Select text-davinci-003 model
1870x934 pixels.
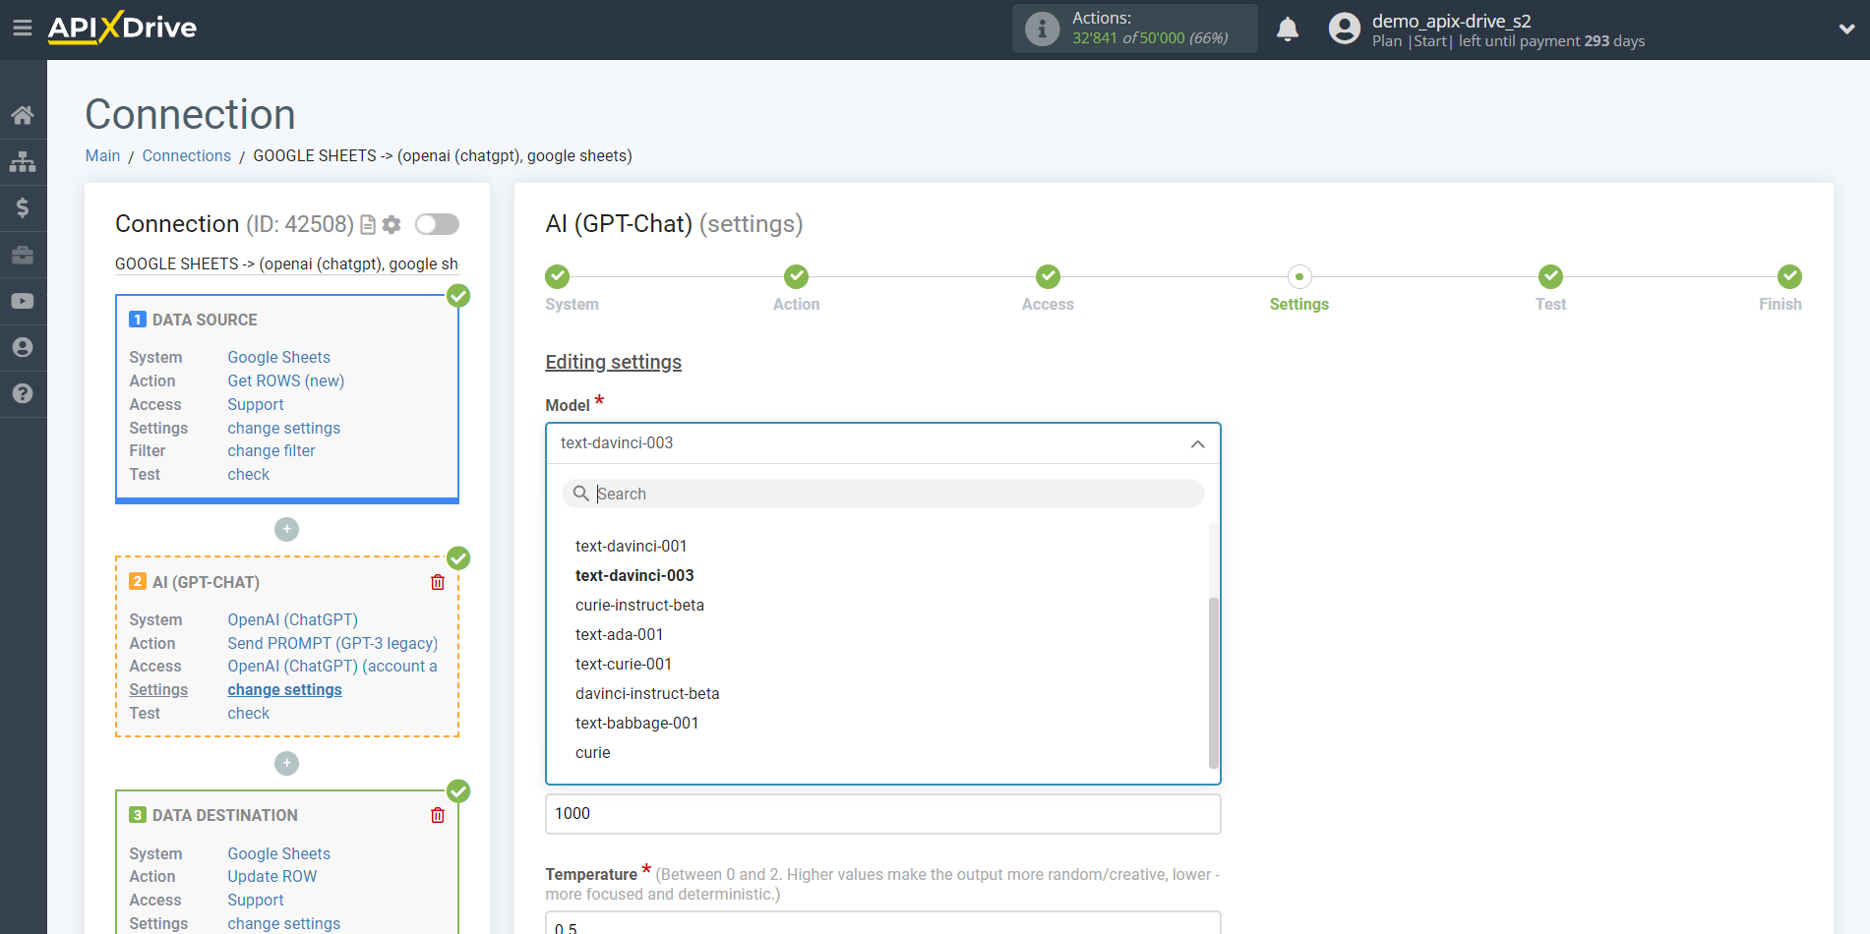click(634, 575)
